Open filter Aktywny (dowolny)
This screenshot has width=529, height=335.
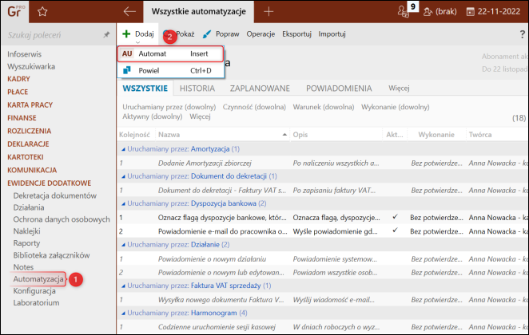[152, 116]
